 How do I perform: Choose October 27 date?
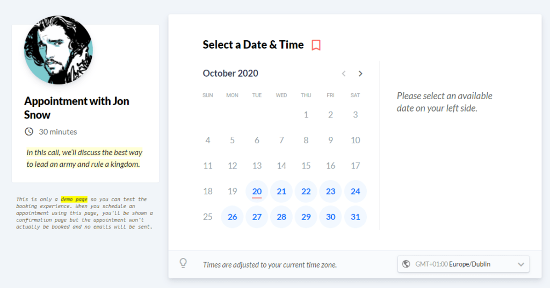tap(257, 217)
